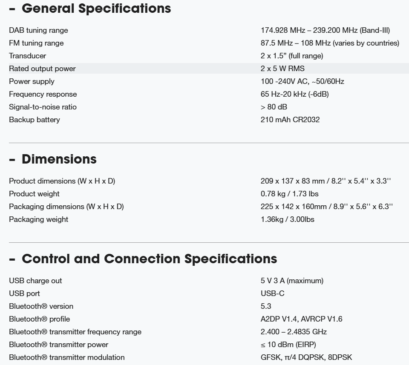Click the 0.78 kg product weight value

(289, 194)
